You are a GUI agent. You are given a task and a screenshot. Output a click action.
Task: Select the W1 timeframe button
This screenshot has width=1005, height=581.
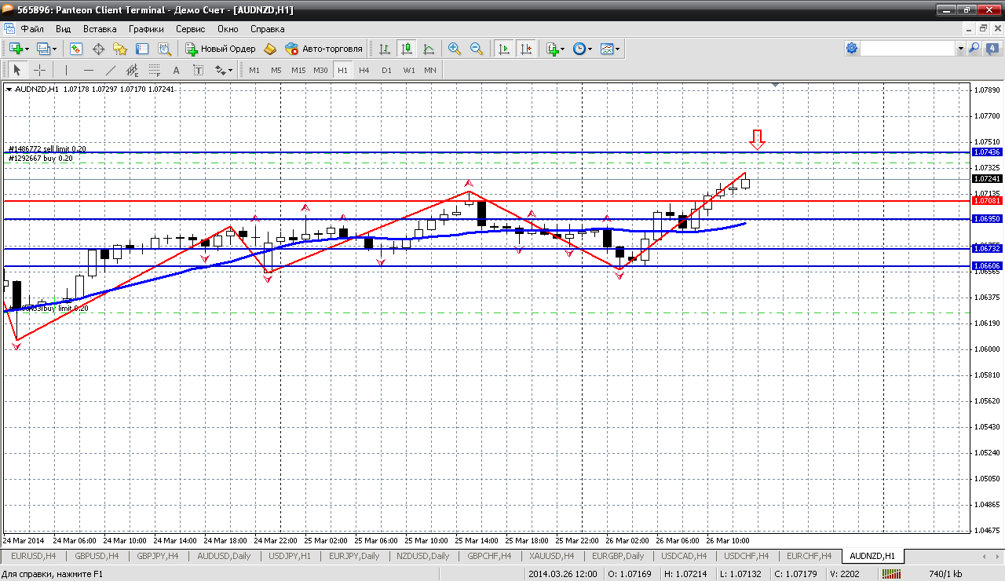[409, 70]
